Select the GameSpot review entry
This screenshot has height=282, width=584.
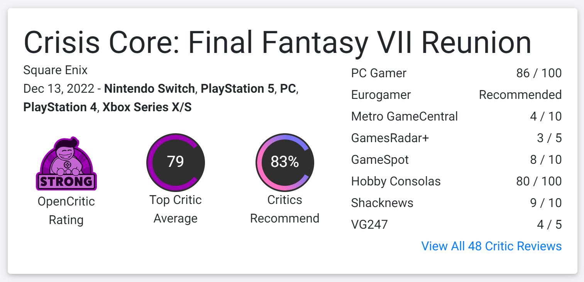coord(380,160)
